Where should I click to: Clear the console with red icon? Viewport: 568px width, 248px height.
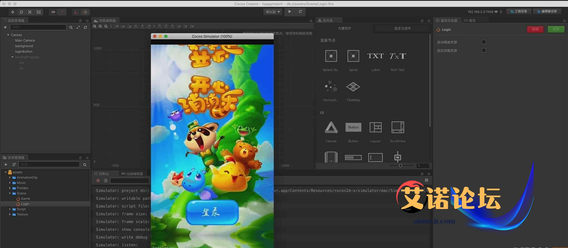tap(98, 181)
